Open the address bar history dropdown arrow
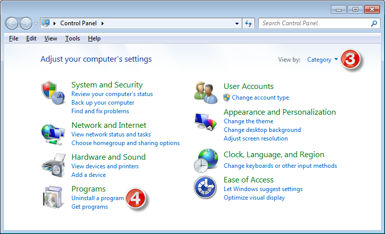The image size is (385, 234). (x=237, y=24)
